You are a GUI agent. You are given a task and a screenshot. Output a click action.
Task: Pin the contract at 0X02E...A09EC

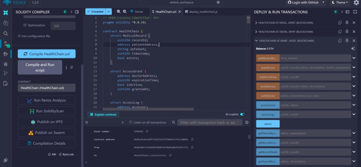click(x=347, y=22)
